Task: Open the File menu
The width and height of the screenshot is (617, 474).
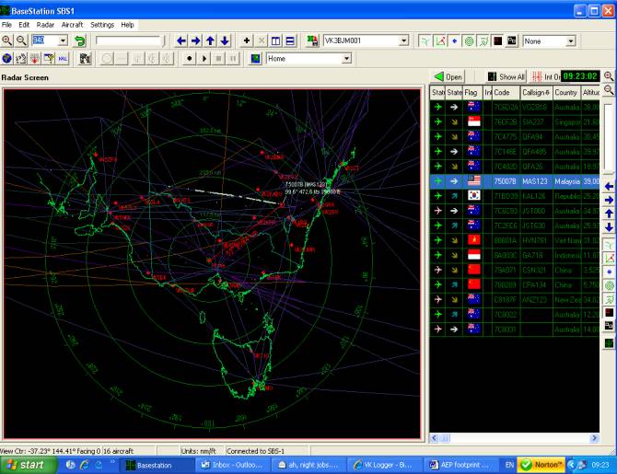Action: [x=6, y=25]
